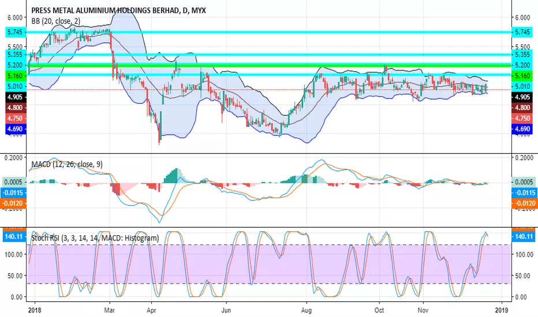Viewport: 538px width, 317px height.
Task: Click the 5.010 price label on left axis
Action: pyautogui.click(x=15, y=86)
